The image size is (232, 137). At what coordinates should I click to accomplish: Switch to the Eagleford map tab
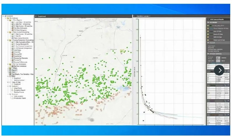coord(43,17)
